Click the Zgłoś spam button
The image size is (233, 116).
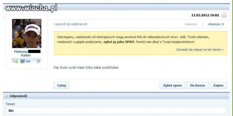[x=172, y=85]
